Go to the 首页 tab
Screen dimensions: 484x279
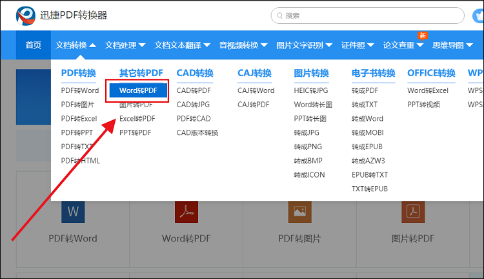pos(34,45)
